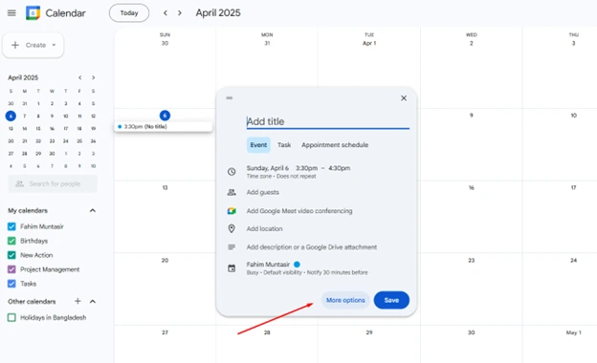Image resolution: width=597 pixels, height=363 pixels.
Task: Click Apr 1 in main grid
Action: coord(369,43)
